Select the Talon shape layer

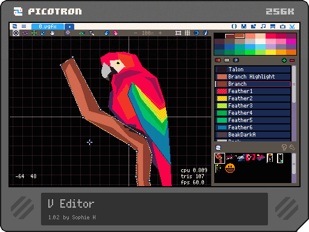click(253, 69)
